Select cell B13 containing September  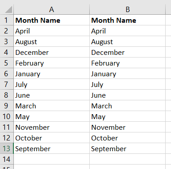(128, 148)
